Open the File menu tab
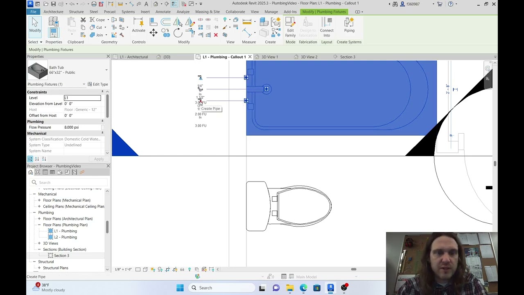This screenshot has height=295, width=524. click(x=33, y=11)
